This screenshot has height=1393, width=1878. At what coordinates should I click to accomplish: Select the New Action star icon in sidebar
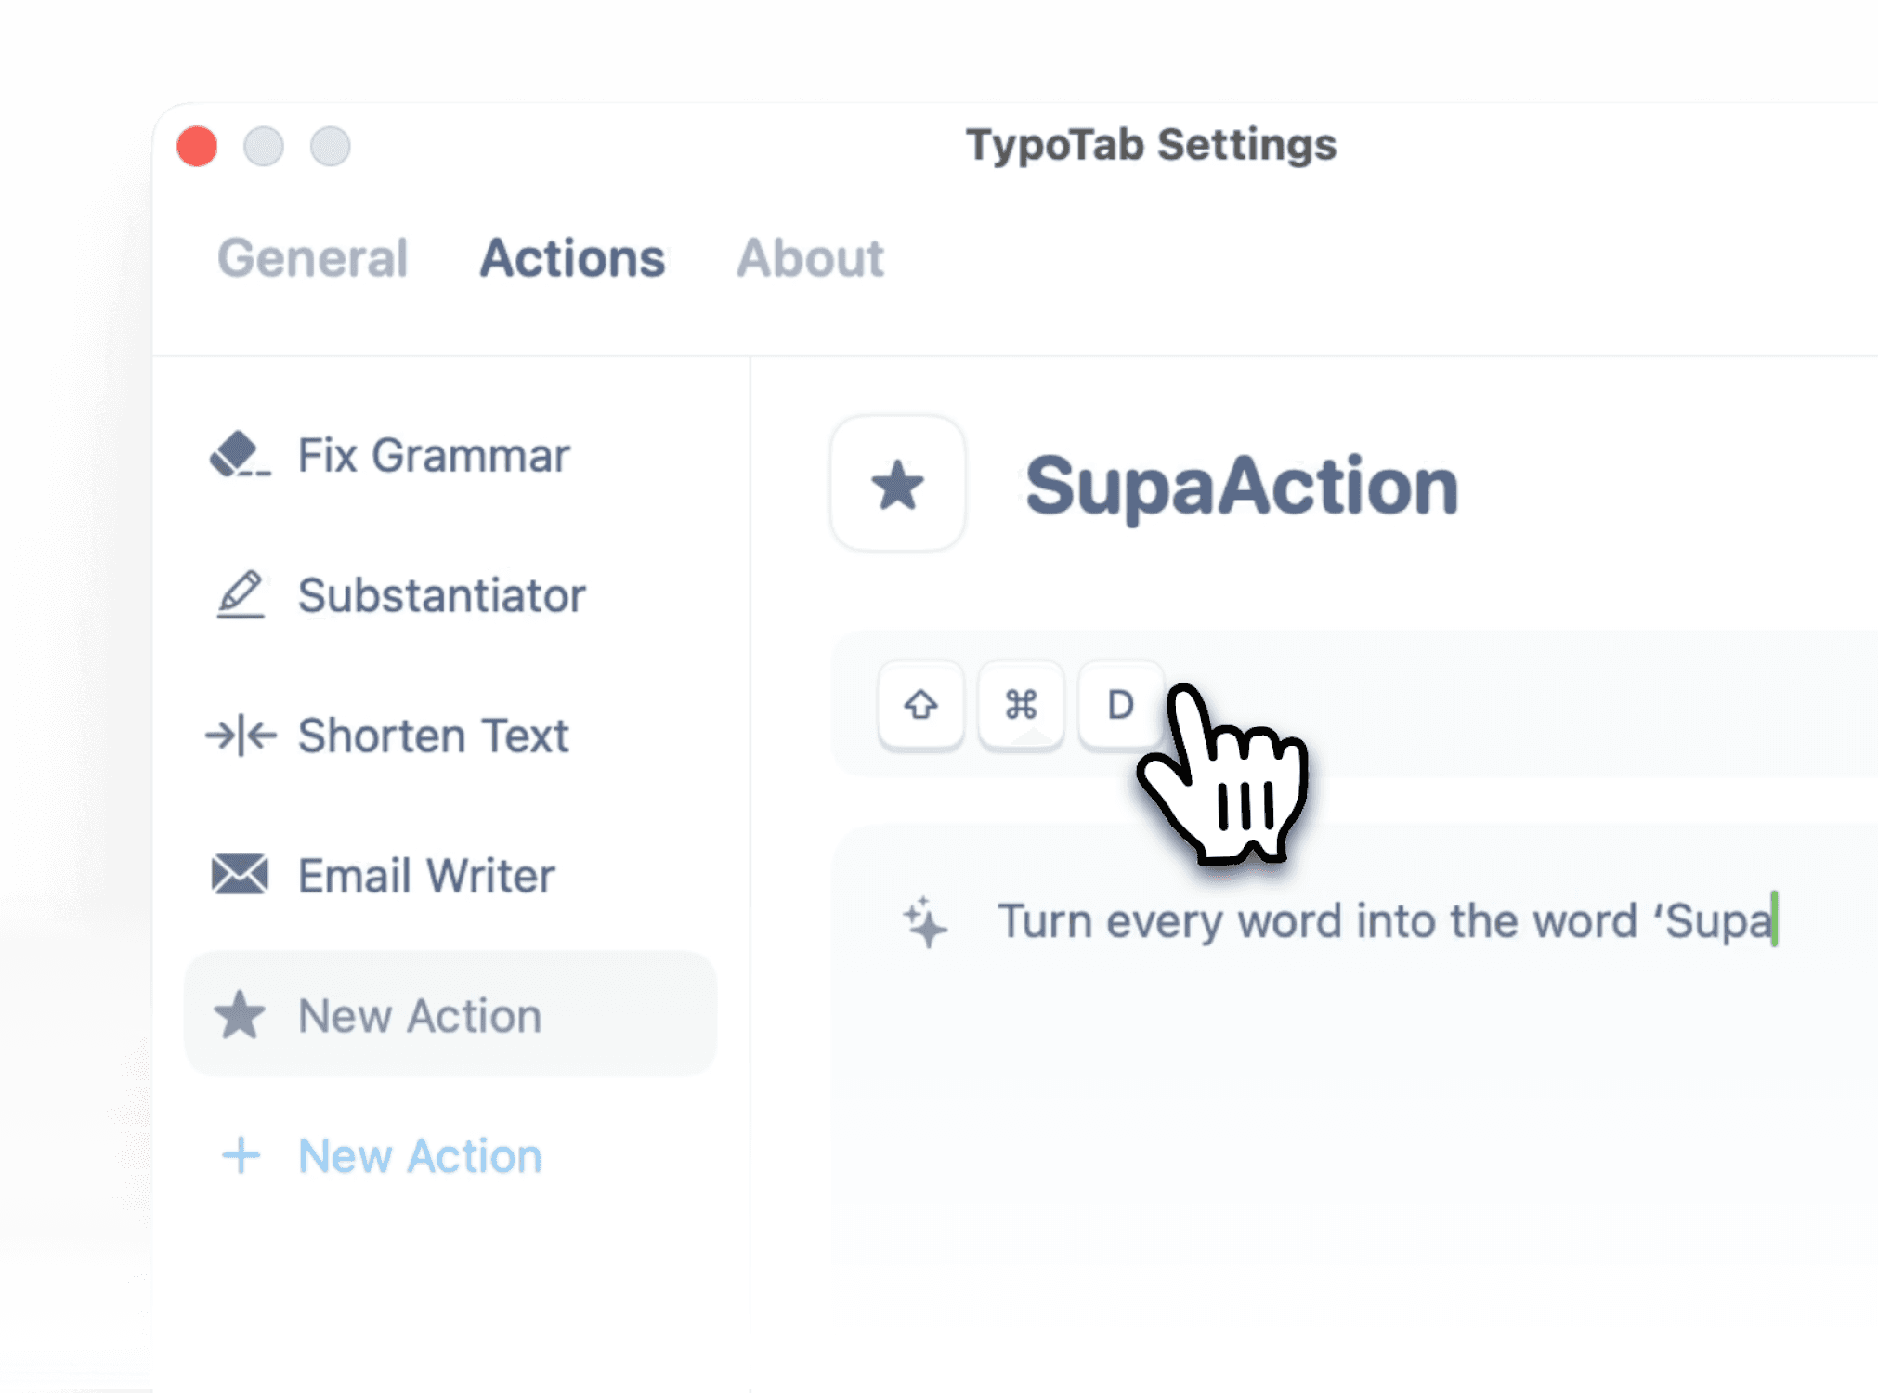[241, 1015]
